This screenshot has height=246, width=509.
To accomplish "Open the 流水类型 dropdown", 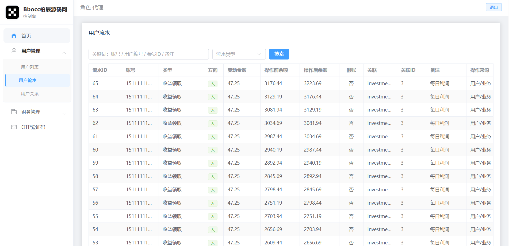I will tap(239, 54).
